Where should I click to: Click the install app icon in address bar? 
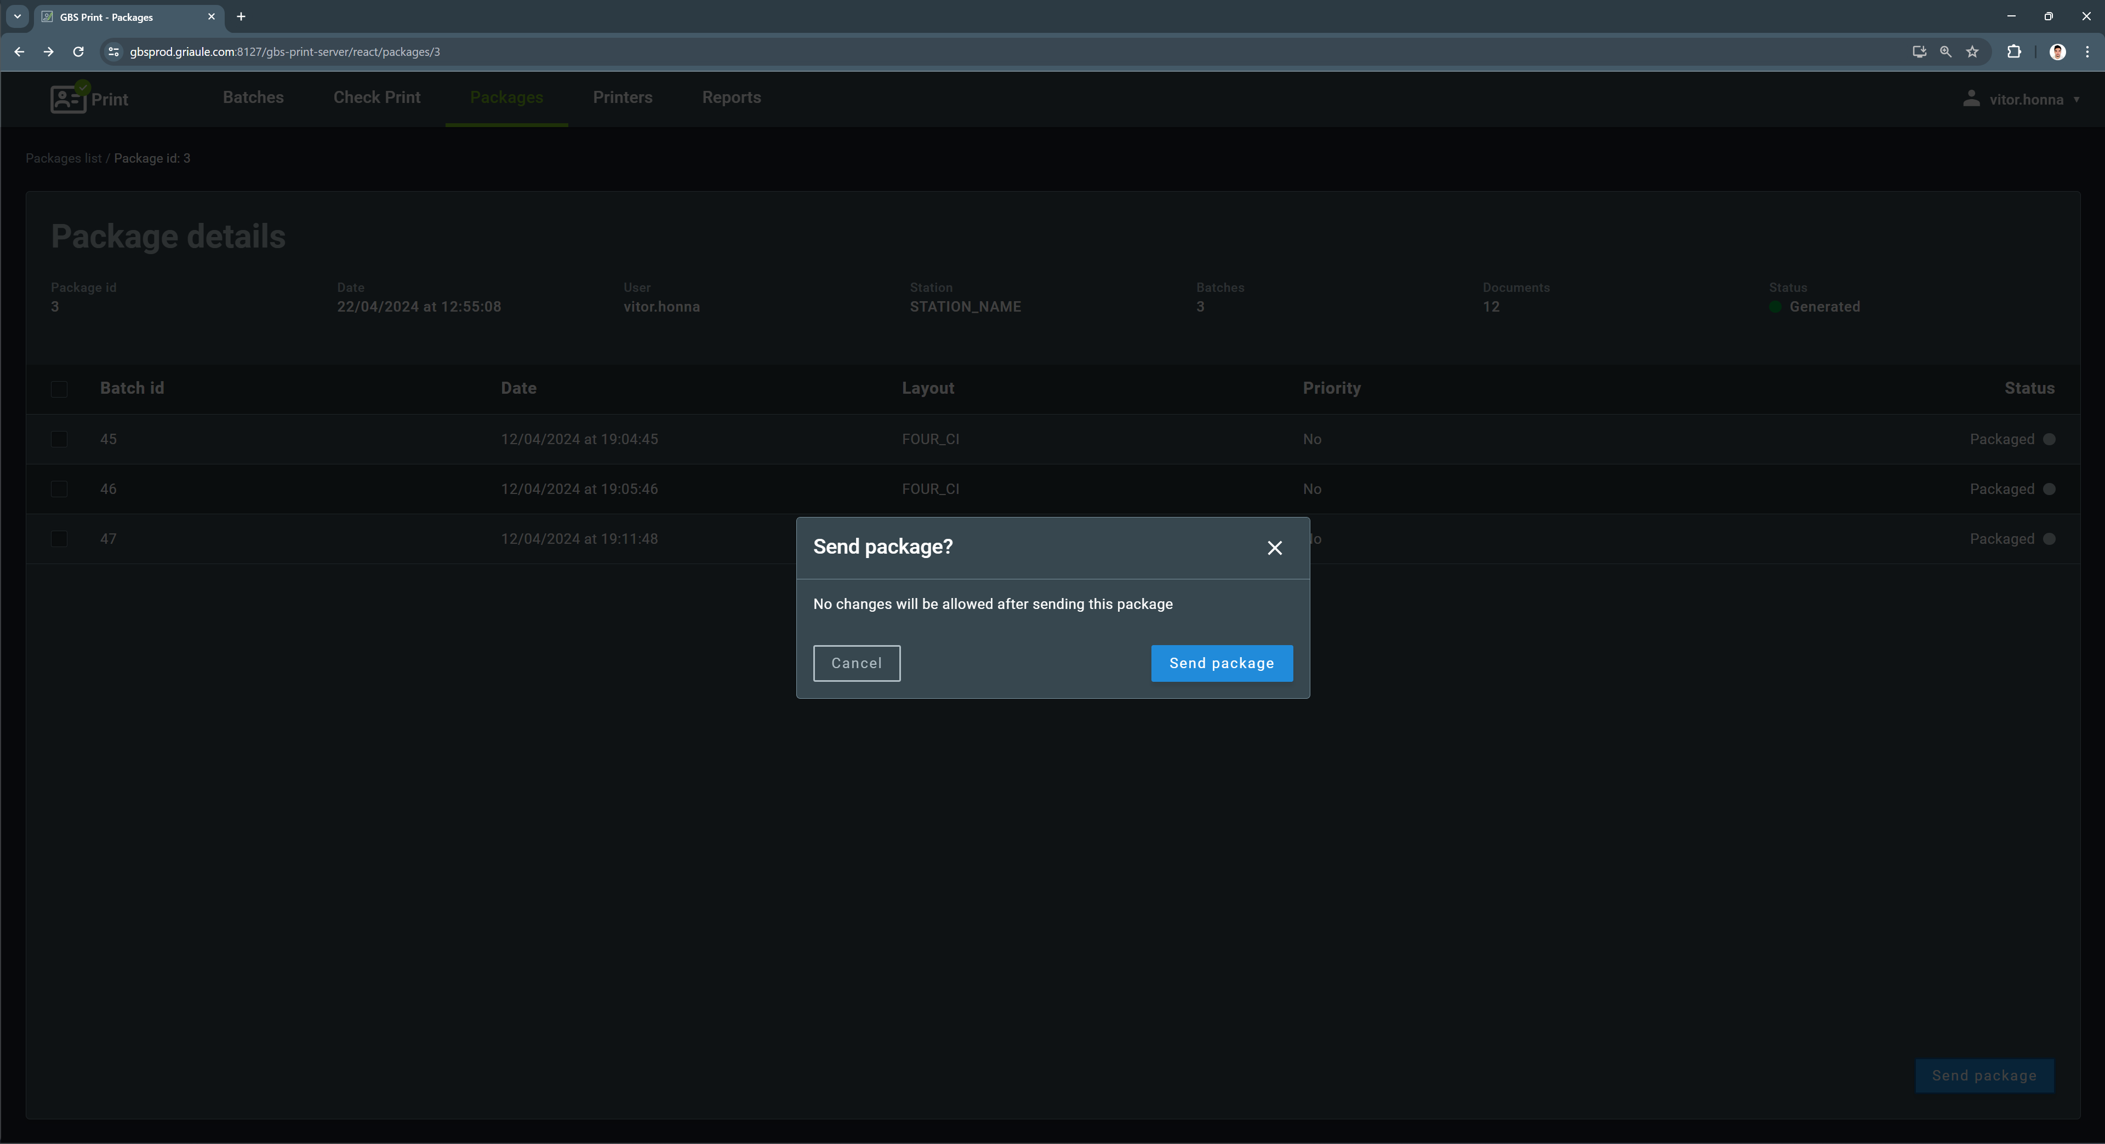tap(1919, 51)
